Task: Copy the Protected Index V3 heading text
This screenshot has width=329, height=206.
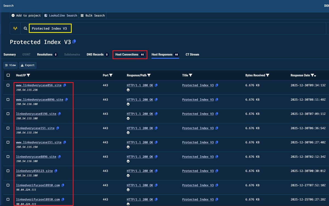Action: pyautogui.click(x=74, y=42)
